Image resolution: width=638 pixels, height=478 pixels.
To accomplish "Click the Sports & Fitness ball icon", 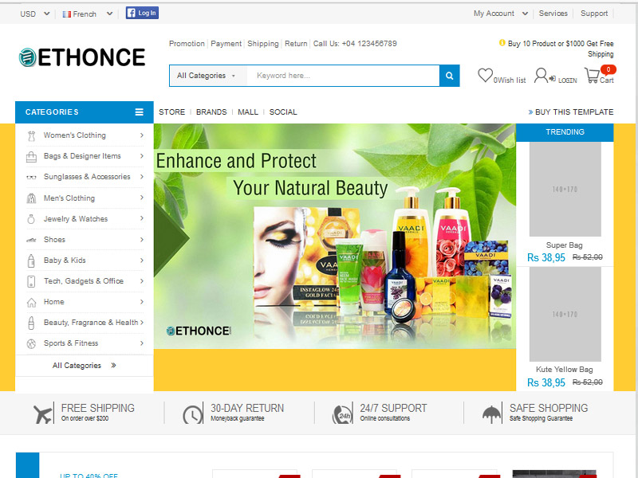I will (31, 344).
